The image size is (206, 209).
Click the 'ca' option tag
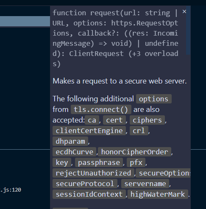pos(92,120)
